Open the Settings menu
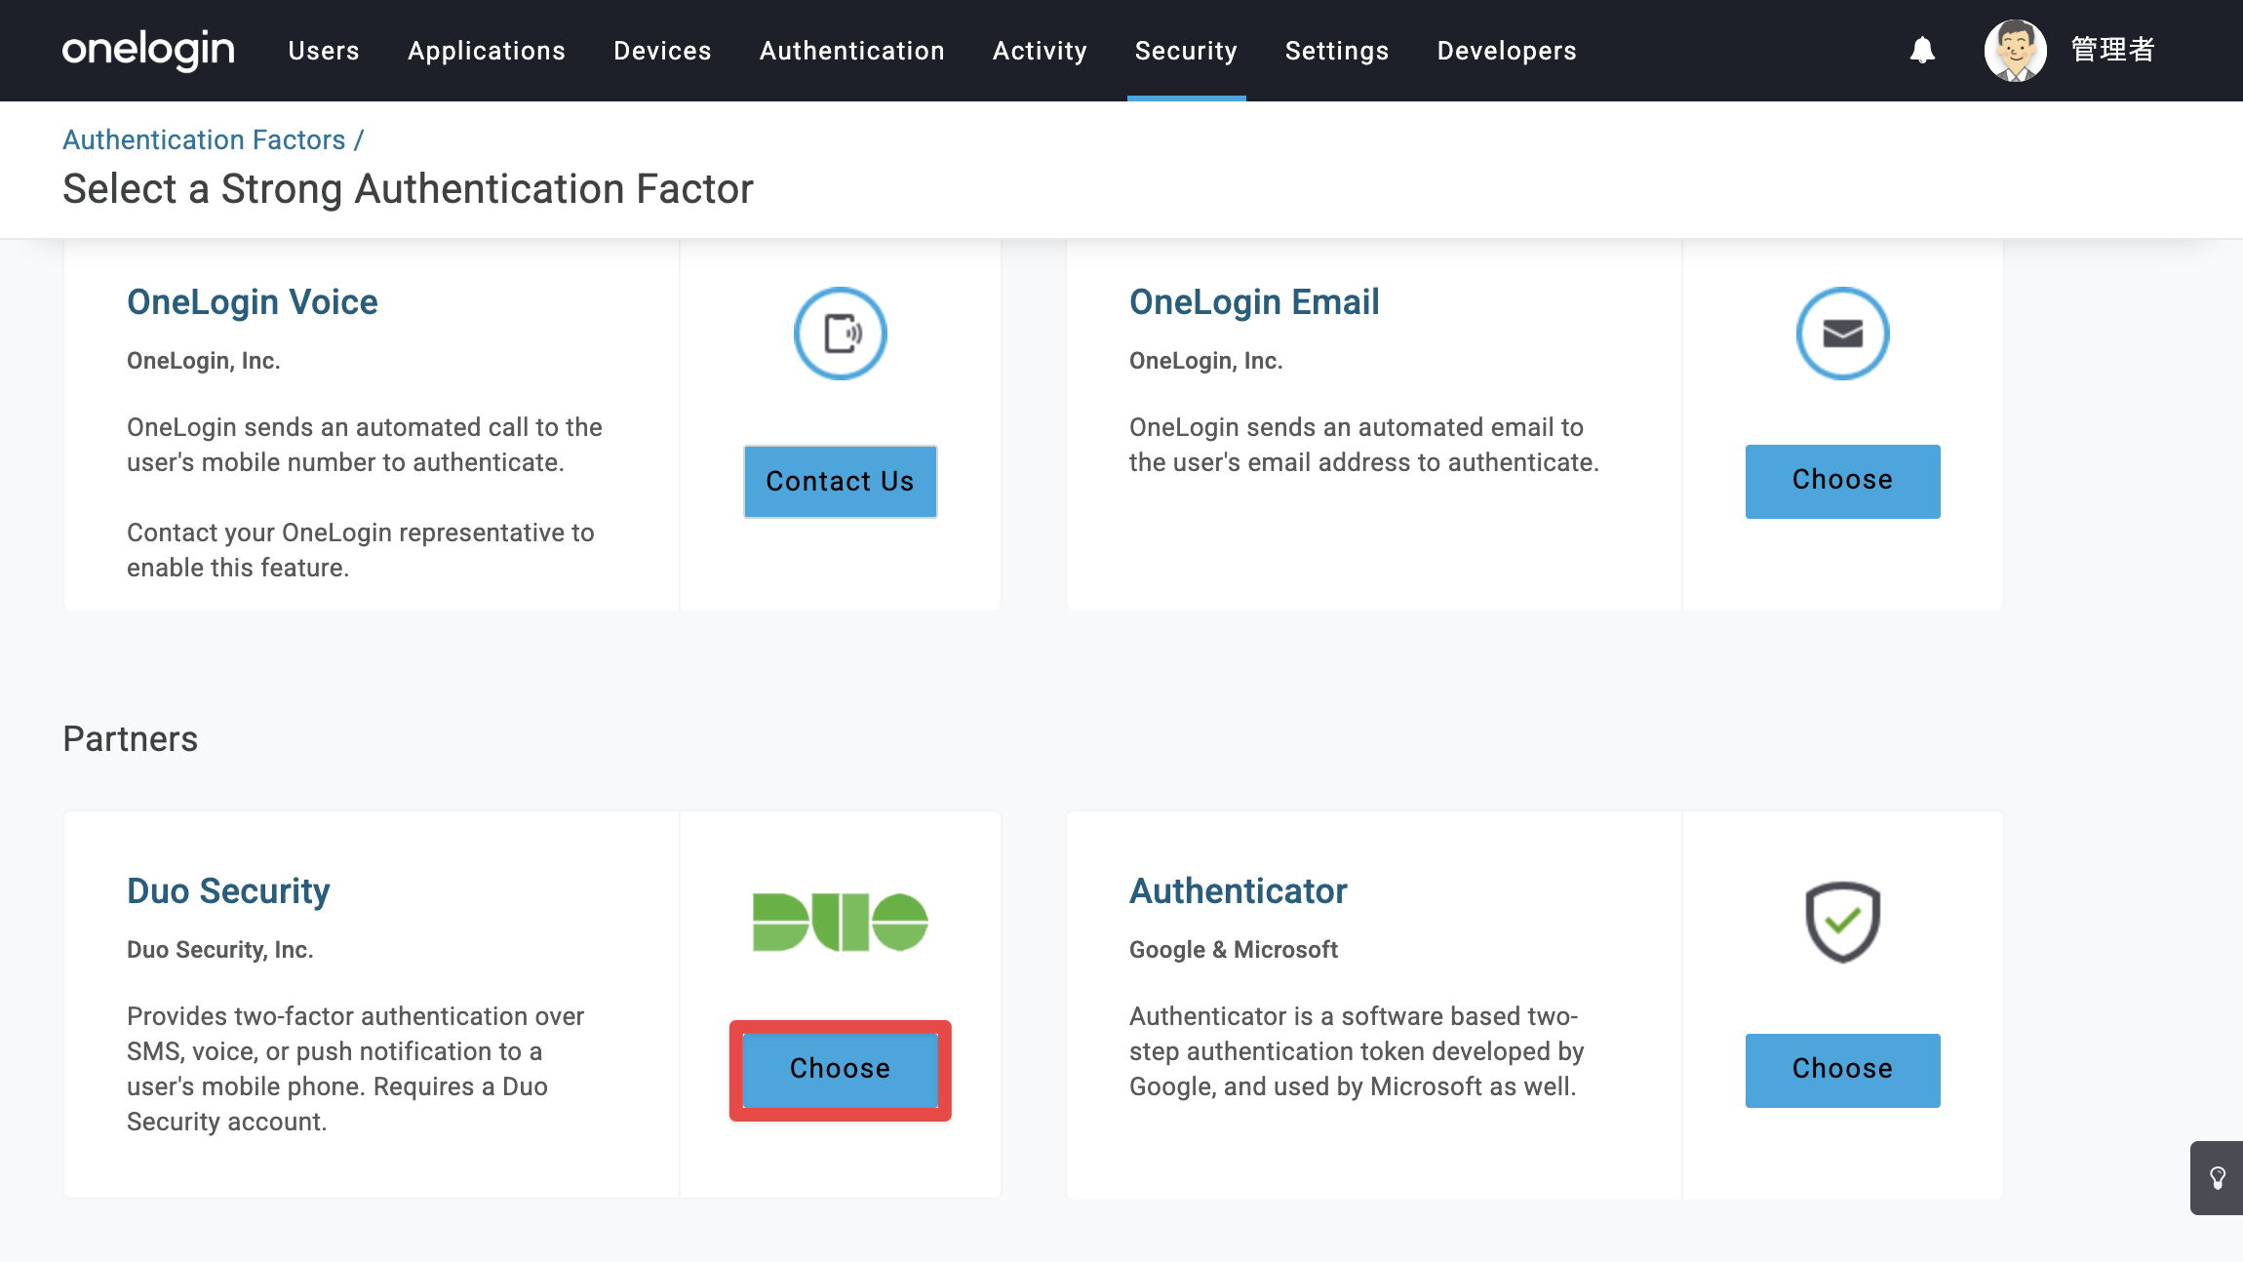 click(x=1337, y=51)
